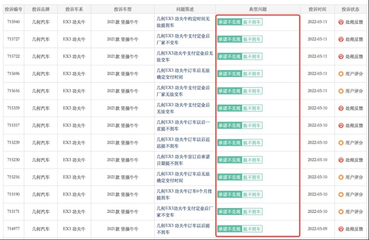Click the 承诺不兑现 tag in row 715216
Image resolution: width=369 pixels, height=240 pixels.
click(x=230, y=177)
